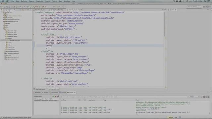212x119 pixels.
Task: Open the ADT application menu
Action: (x=8, y=1)
